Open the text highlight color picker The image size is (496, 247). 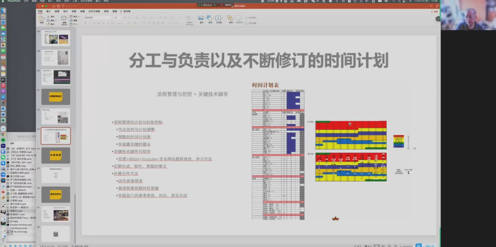[x=129, y=23]
